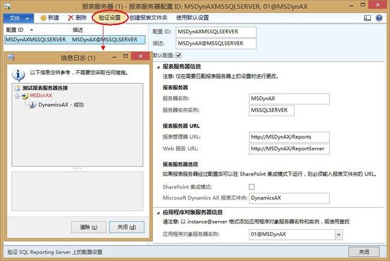Open the help icon at top right
This screenshot has width=390, height=261.
(379, 18)
